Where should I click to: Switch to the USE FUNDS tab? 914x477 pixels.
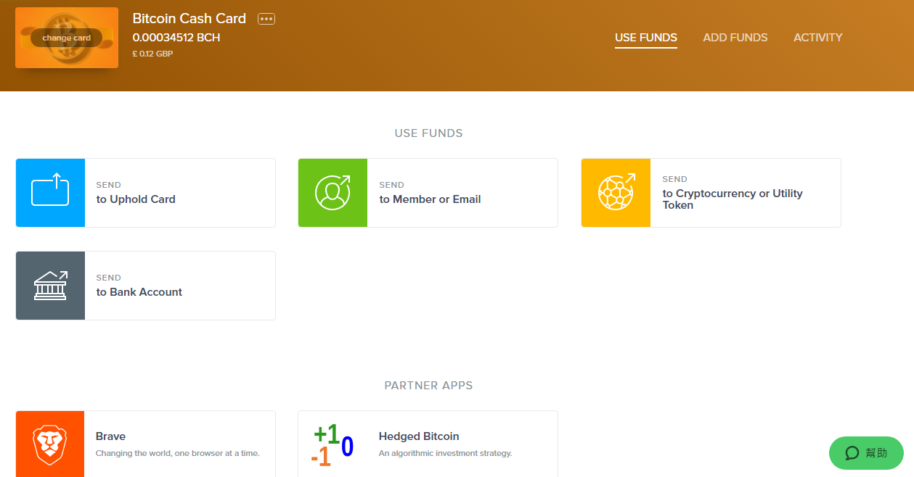[x=646, y=38]
